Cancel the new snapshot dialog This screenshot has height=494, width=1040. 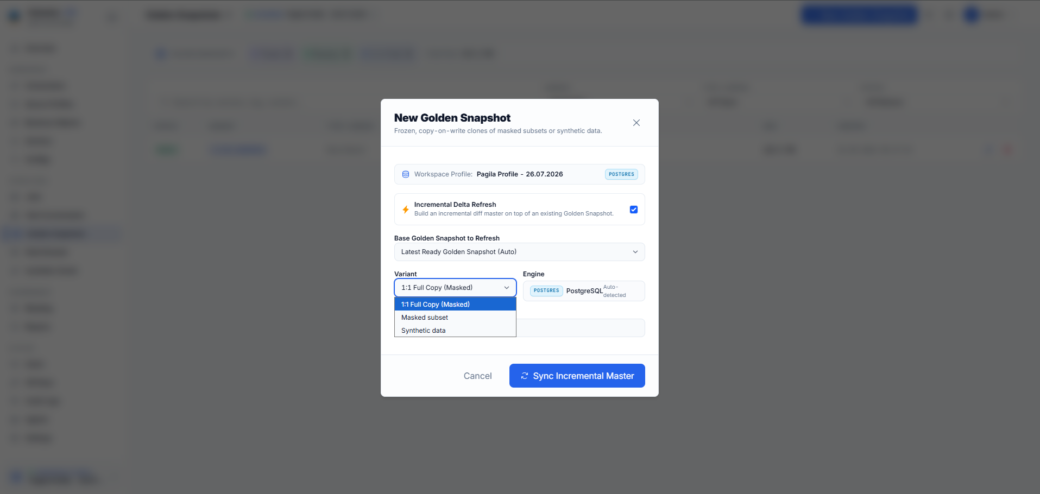click(x=477, y=376)
